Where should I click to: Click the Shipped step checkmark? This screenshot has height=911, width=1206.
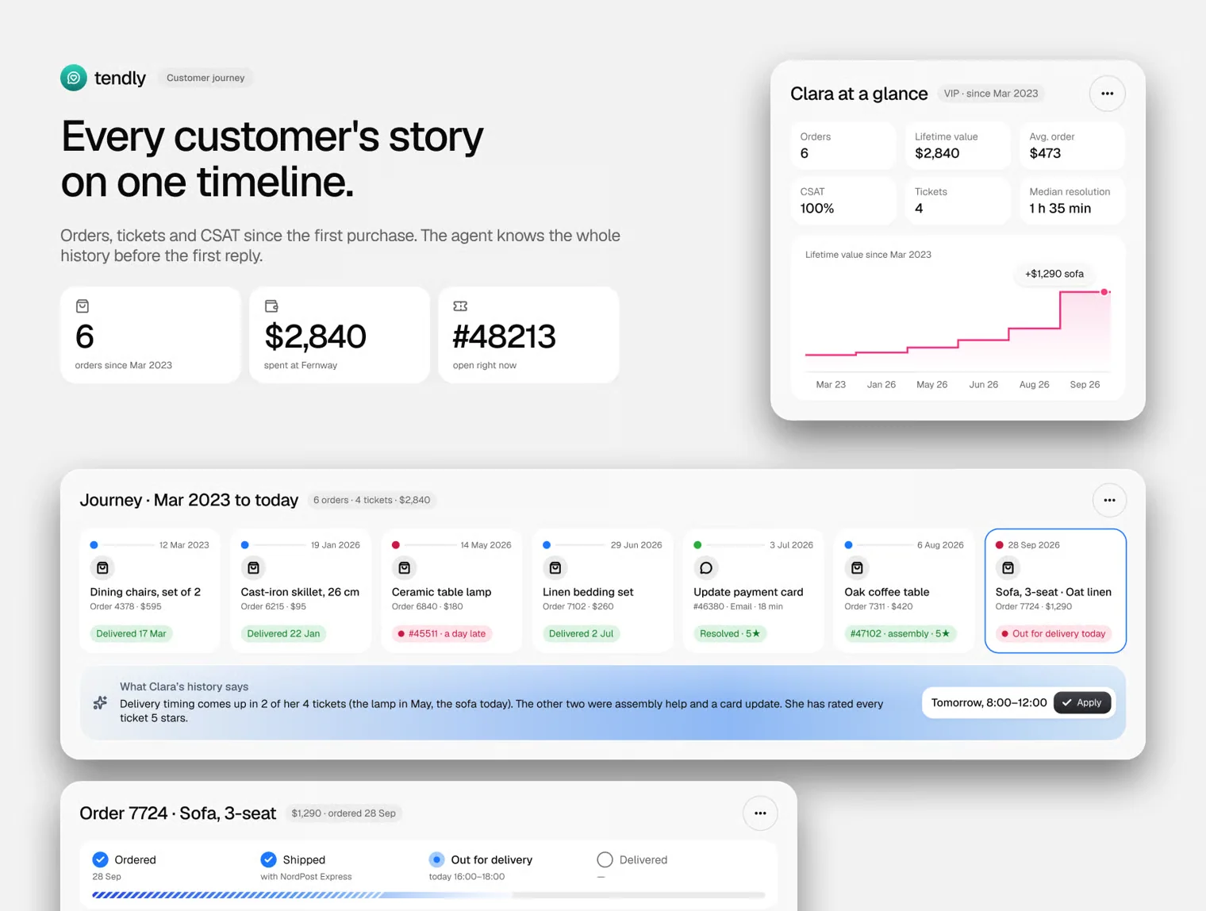(x=268, y=859)
